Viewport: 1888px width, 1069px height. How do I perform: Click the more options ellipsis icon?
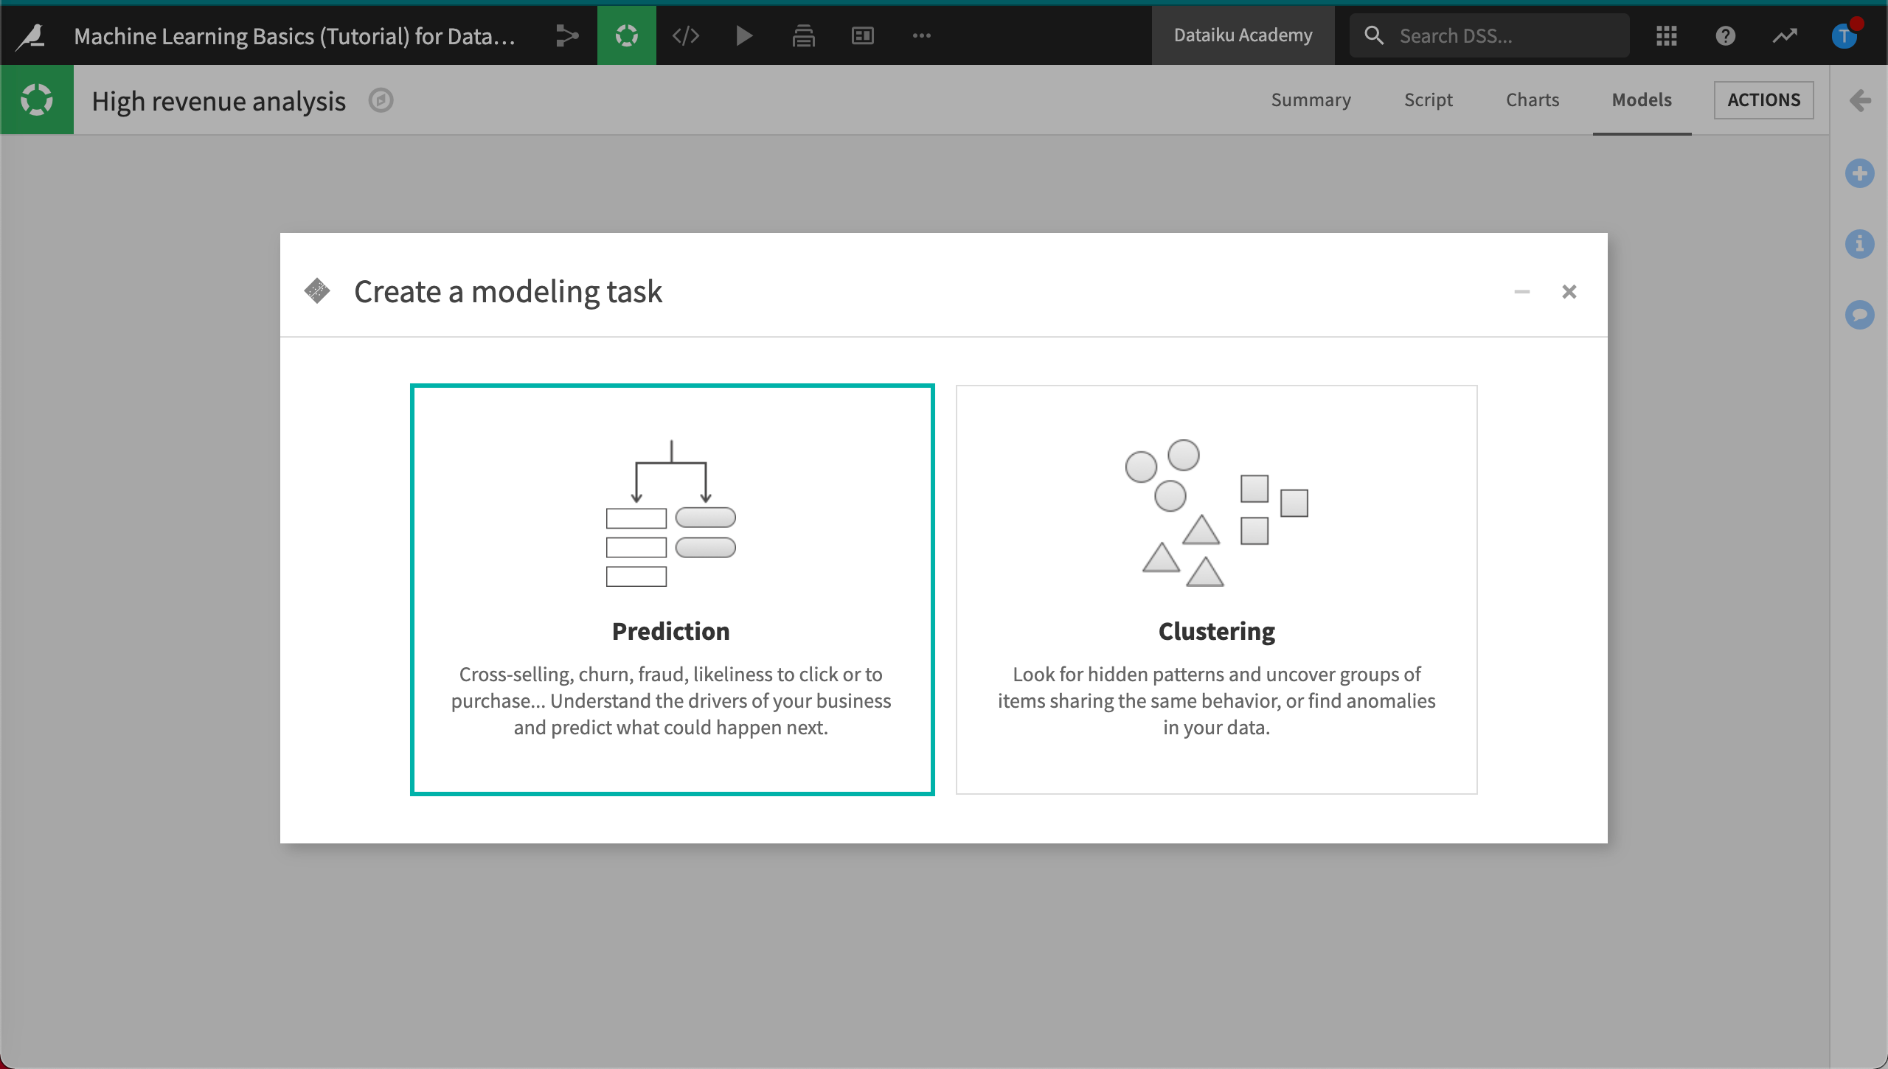922,35
